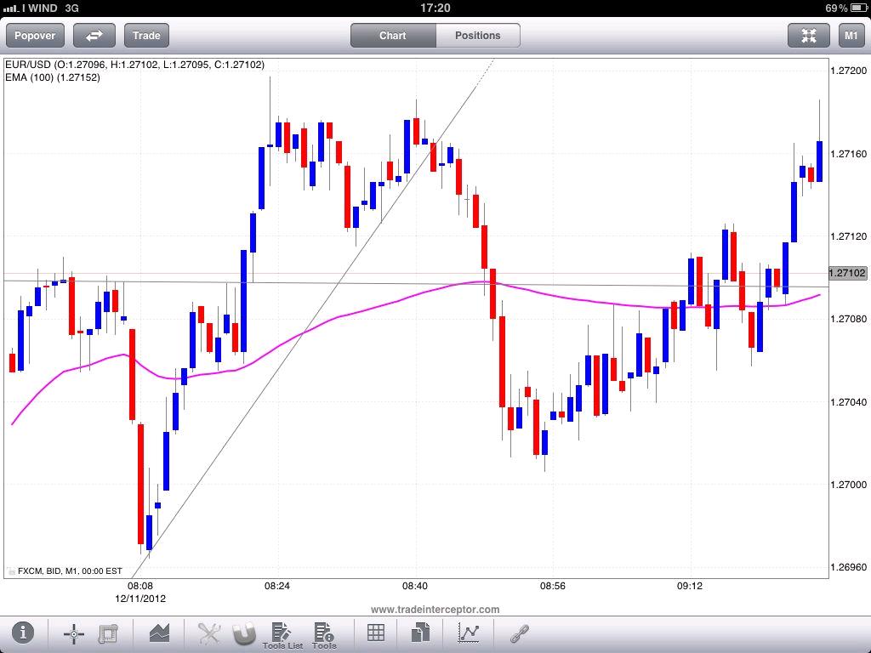Switch to the Positions tab
Viewport: 871px width, 653px height.
pyautogui.click(x=478, y=36)
